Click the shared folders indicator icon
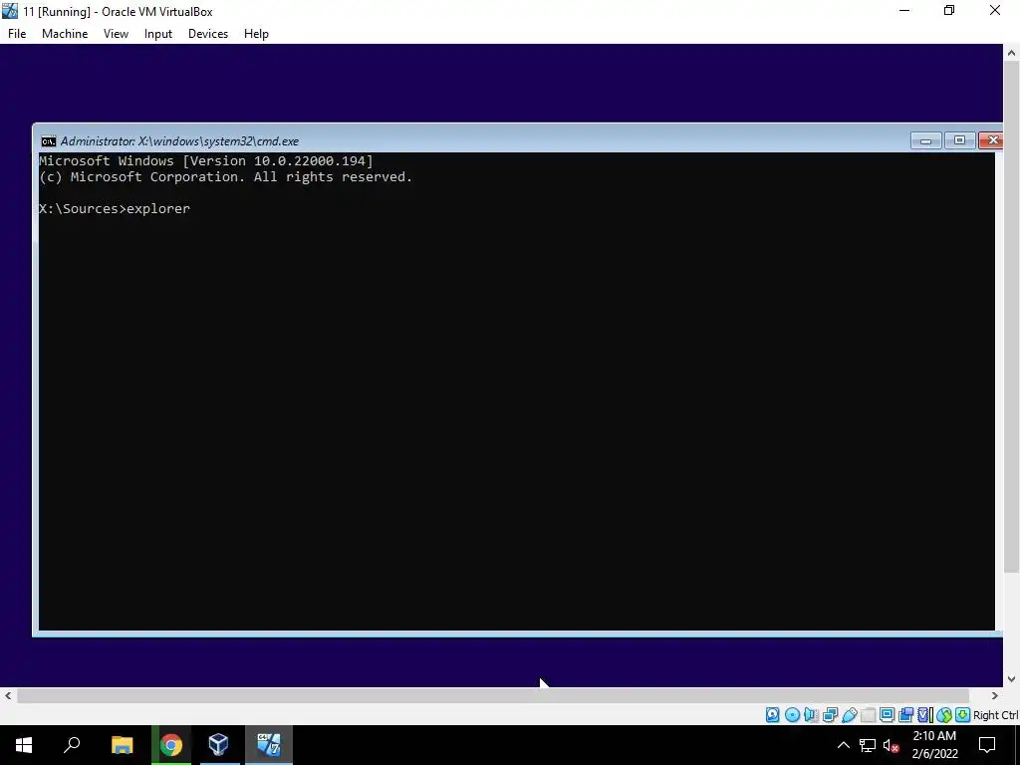 [x=868, y=715]
